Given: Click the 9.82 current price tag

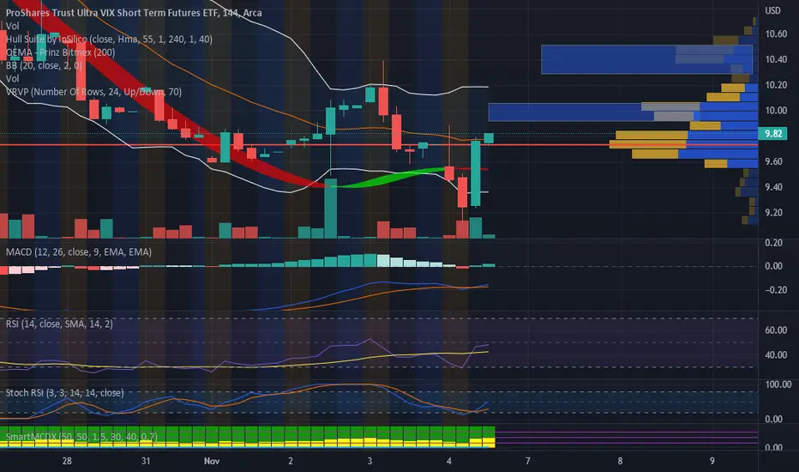Looking at the screenshot, I should pyautogui.click(x=772, y=134).
